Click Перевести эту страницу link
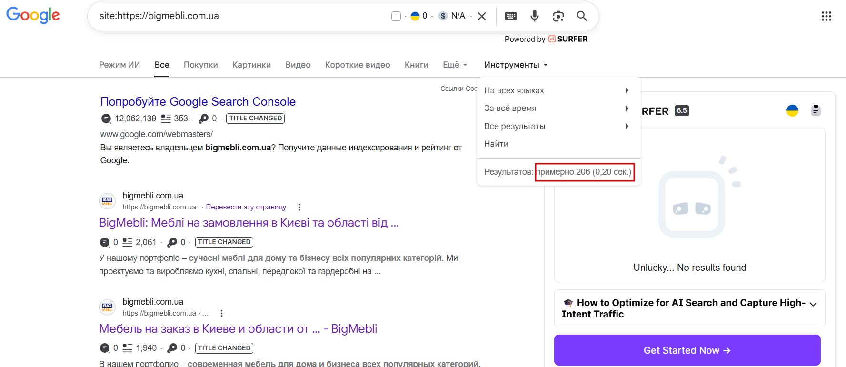This screenshot has height=367, width=846. coord(246,207)
